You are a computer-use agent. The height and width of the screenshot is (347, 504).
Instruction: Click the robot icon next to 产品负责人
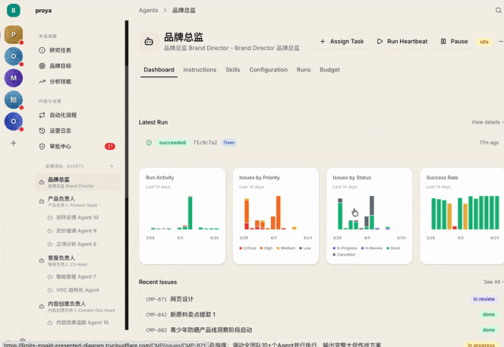42,201
